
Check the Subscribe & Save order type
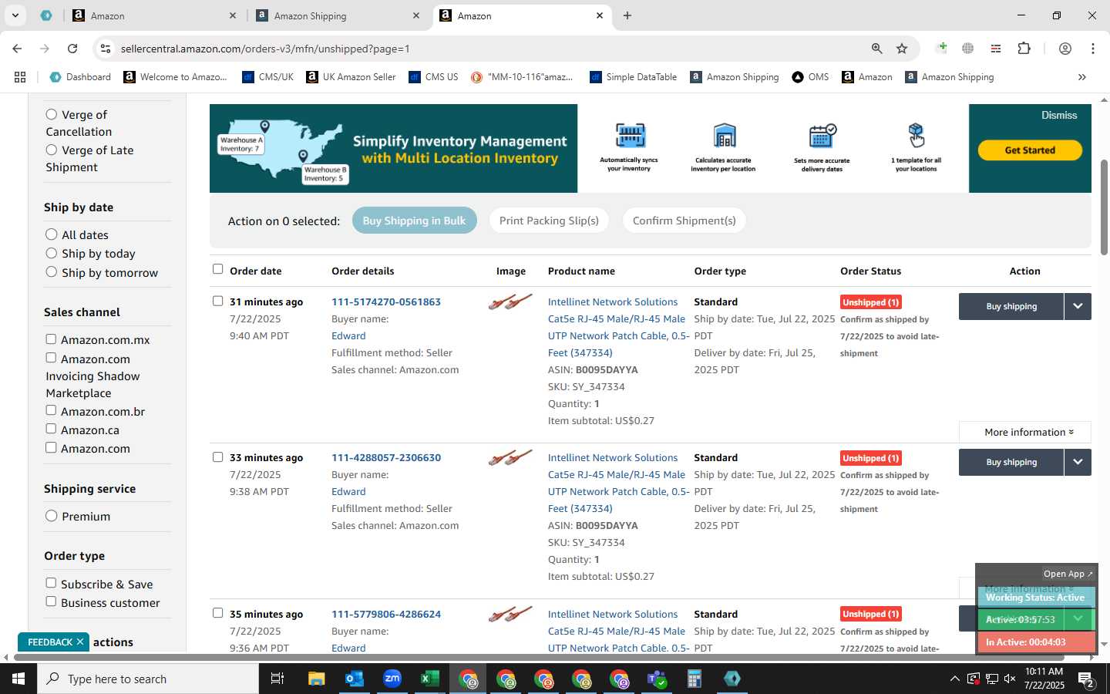pyautogui.click(x=51, y=583)
